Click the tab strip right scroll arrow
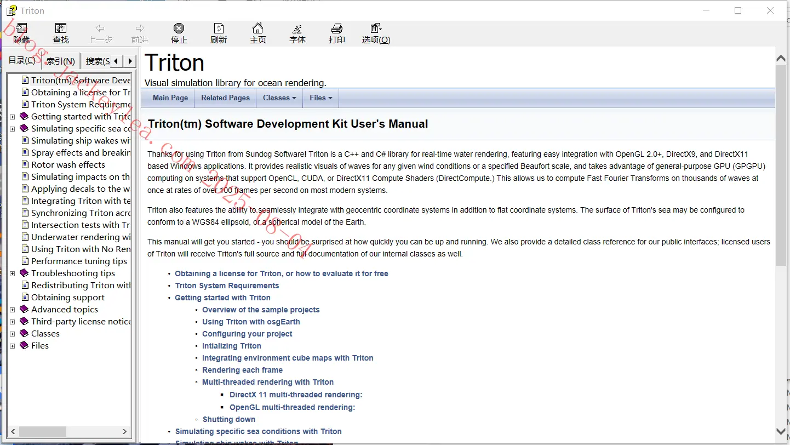 (130, 61)
